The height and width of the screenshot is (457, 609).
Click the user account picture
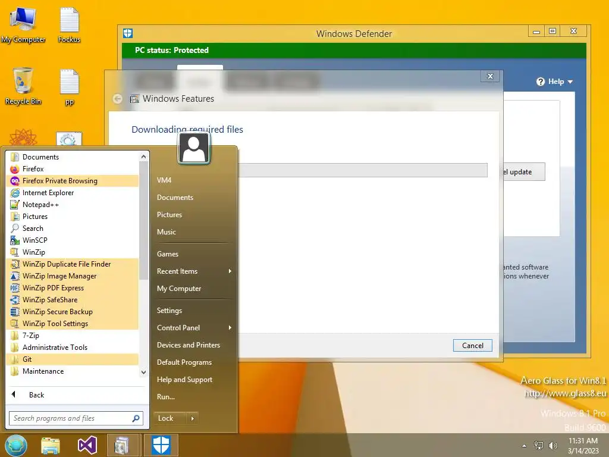(x=194, y=148)
